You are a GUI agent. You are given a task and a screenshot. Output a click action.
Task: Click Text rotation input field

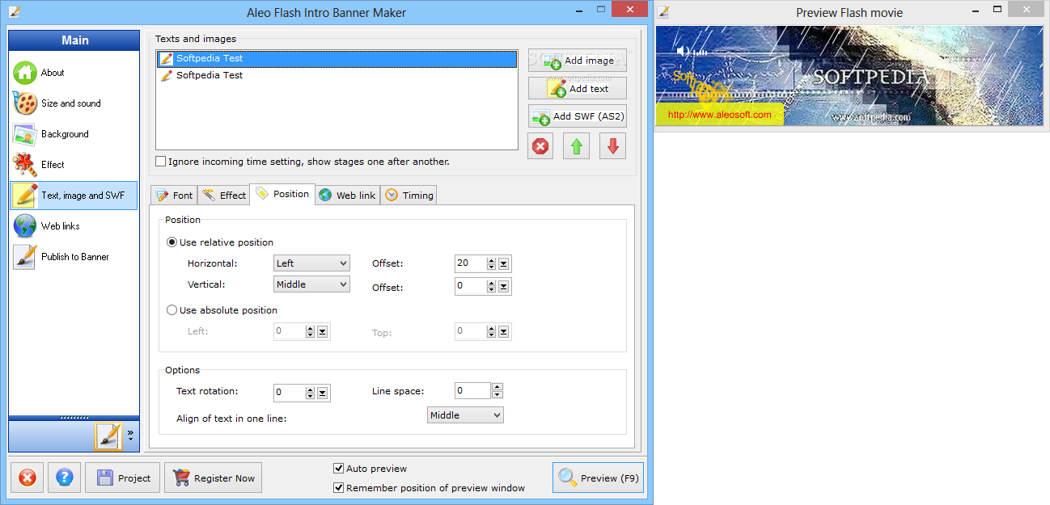tap(289, 393)
